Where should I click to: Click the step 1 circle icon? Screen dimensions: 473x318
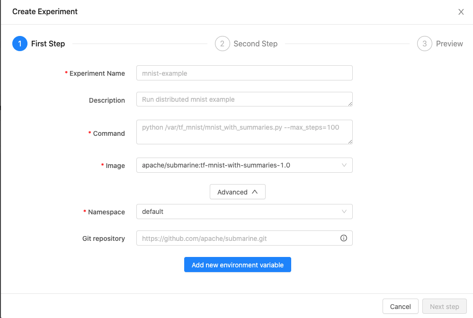pos(20,44)
